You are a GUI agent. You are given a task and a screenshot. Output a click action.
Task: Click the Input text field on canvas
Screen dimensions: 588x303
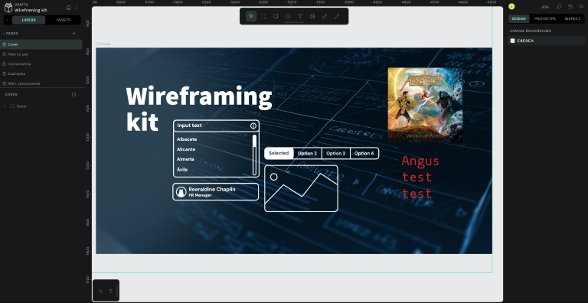[x=216, y=125]
